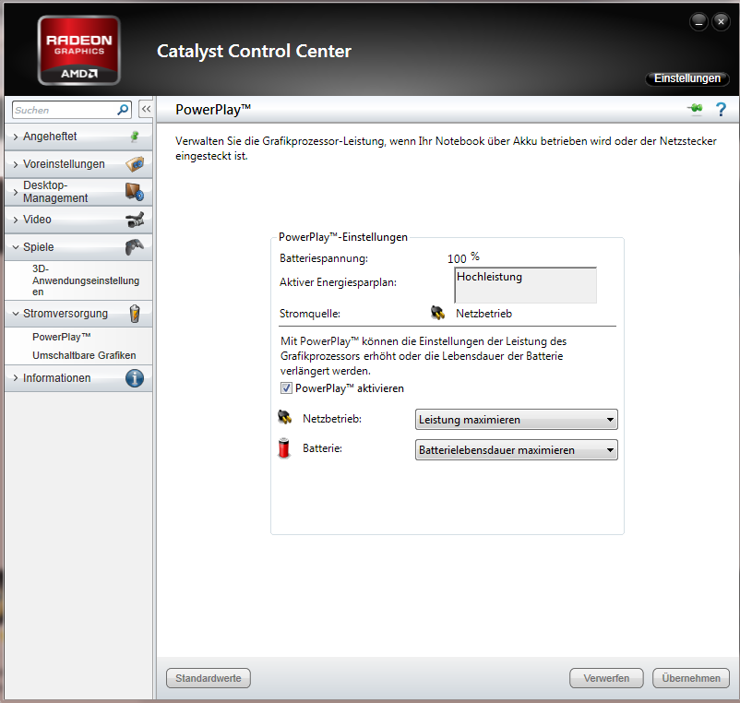Open Umschaltbare Grafiken page

coord(84,355)
